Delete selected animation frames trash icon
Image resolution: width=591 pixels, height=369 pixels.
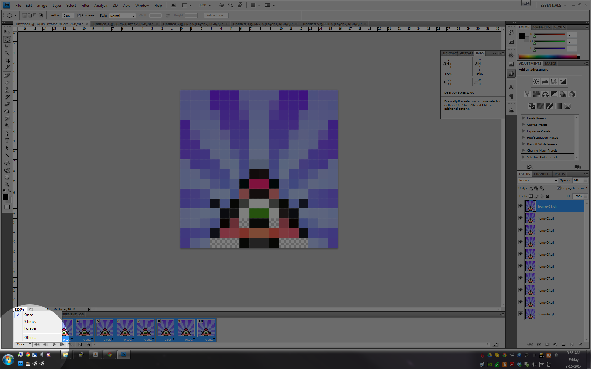88,344
